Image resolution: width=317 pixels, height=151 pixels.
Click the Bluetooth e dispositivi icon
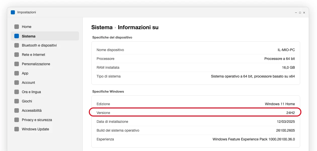(17, 45)
